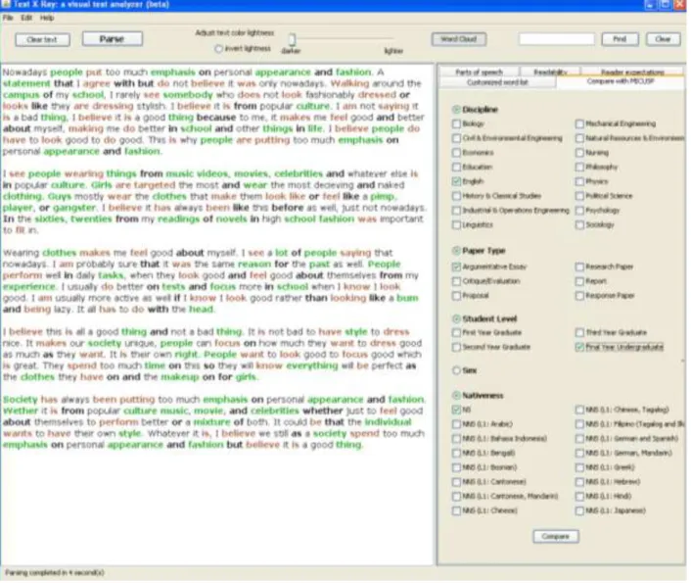This screenshot has width=691, height=583.
Task: Check the Education checkbox
Action: click(456, 168)
